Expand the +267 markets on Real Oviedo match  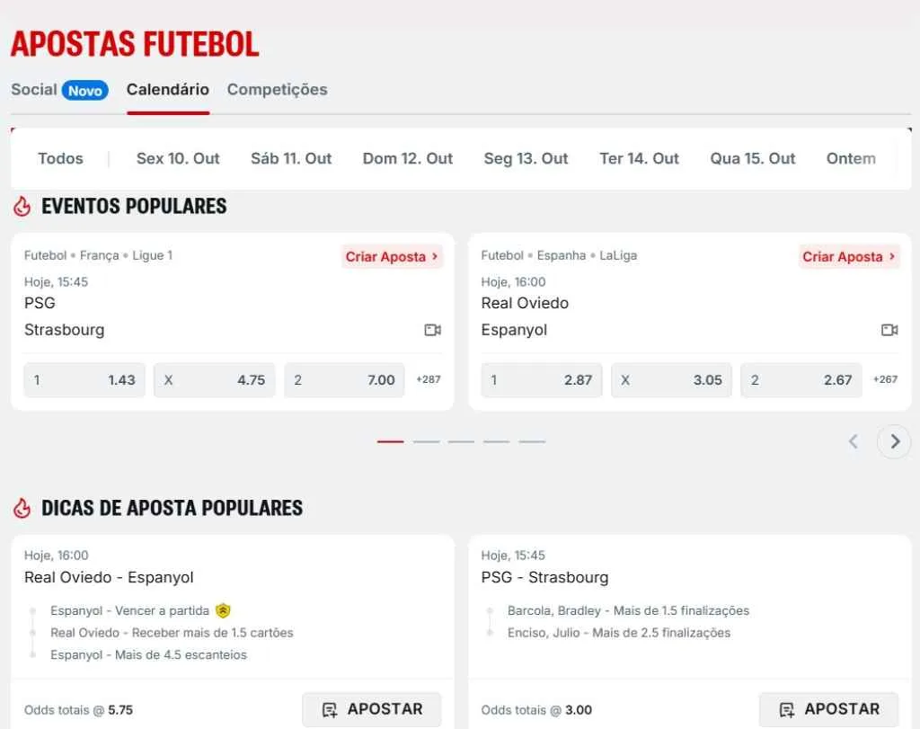(x=886, y=380)
